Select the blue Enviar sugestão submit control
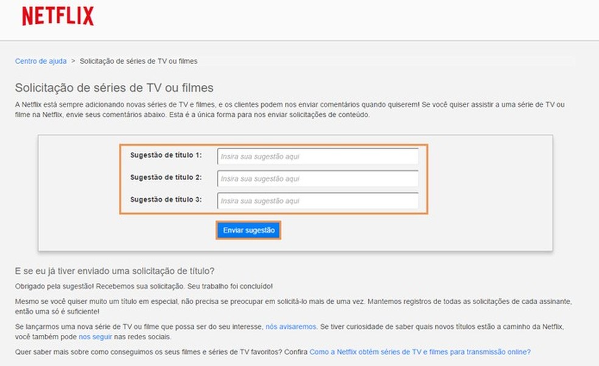Screen dimensions: 599x366 (x=248, y=230)
